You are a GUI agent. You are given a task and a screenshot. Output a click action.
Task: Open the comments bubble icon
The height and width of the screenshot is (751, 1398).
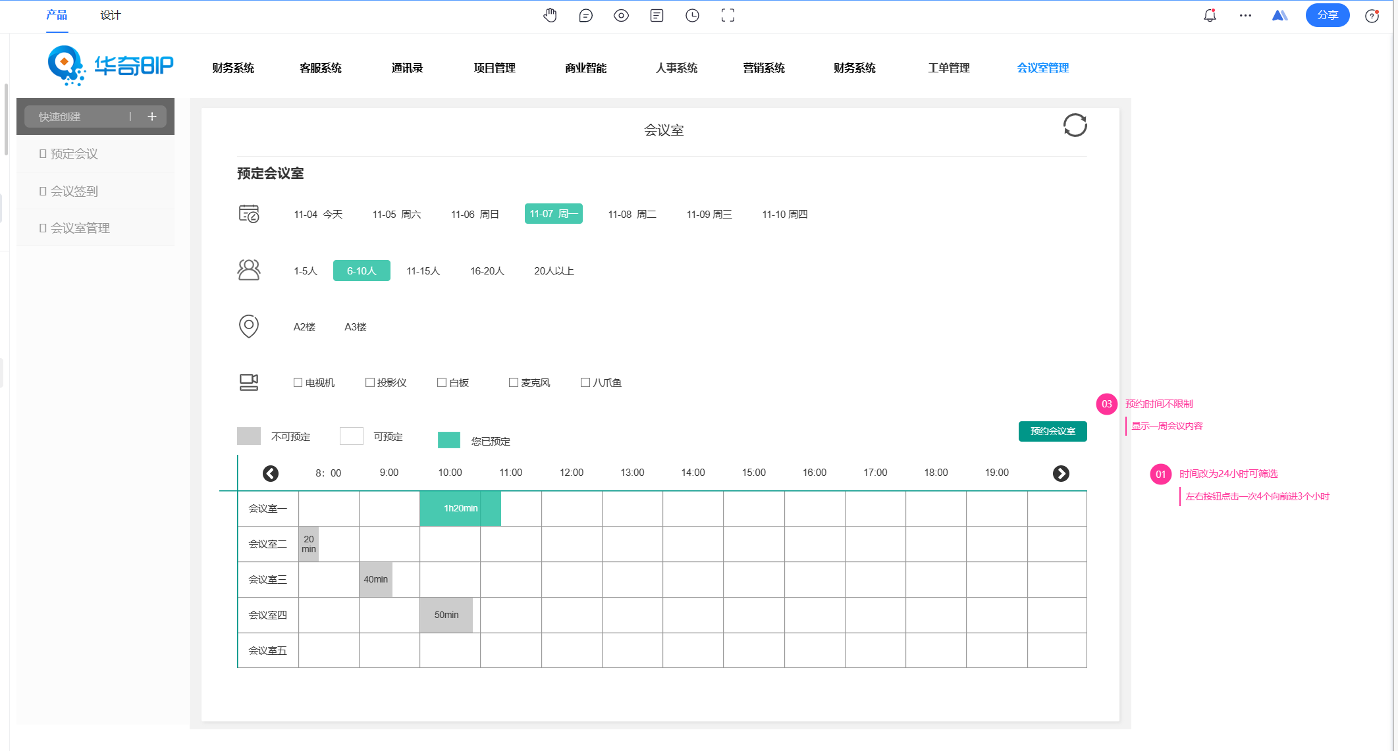pos(585,16)
